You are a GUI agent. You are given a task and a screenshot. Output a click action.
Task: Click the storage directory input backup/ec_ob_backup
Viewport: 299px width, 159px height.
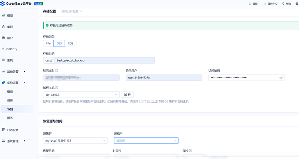(x=104, y=60)
